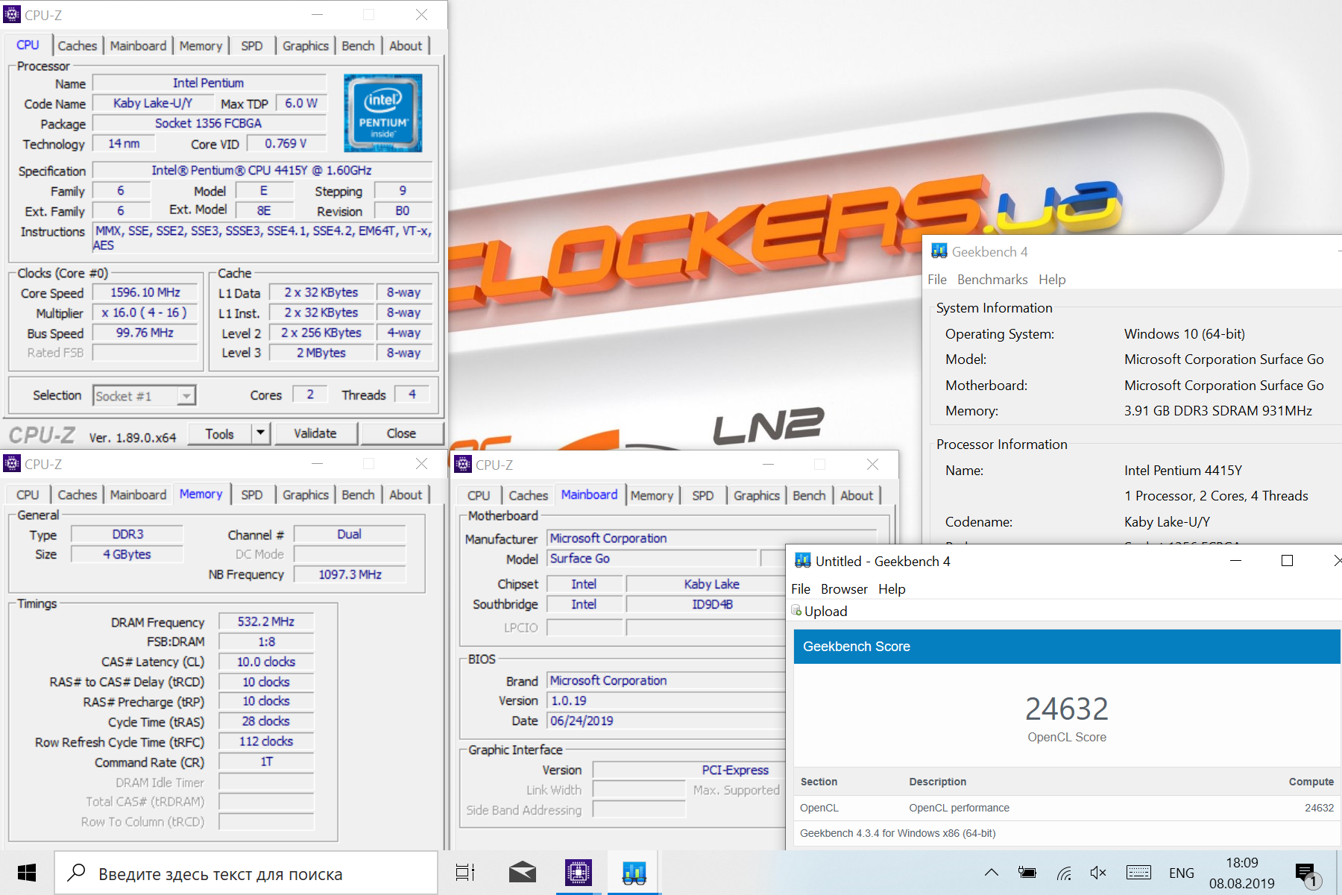Switch to Caches tab in top CPU-Z
Screen dimensions: 1342x895
78,45
